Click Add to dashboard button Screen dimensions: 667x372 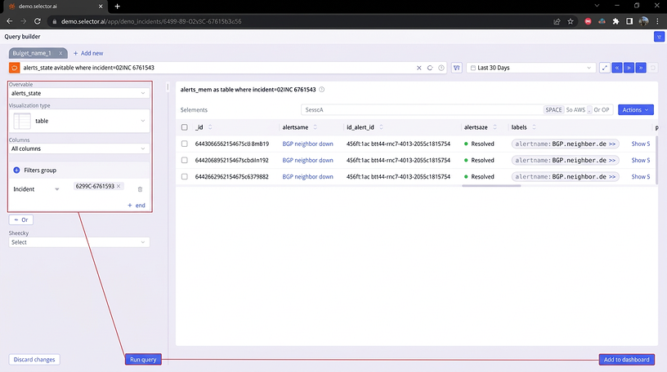click(627, 359)
